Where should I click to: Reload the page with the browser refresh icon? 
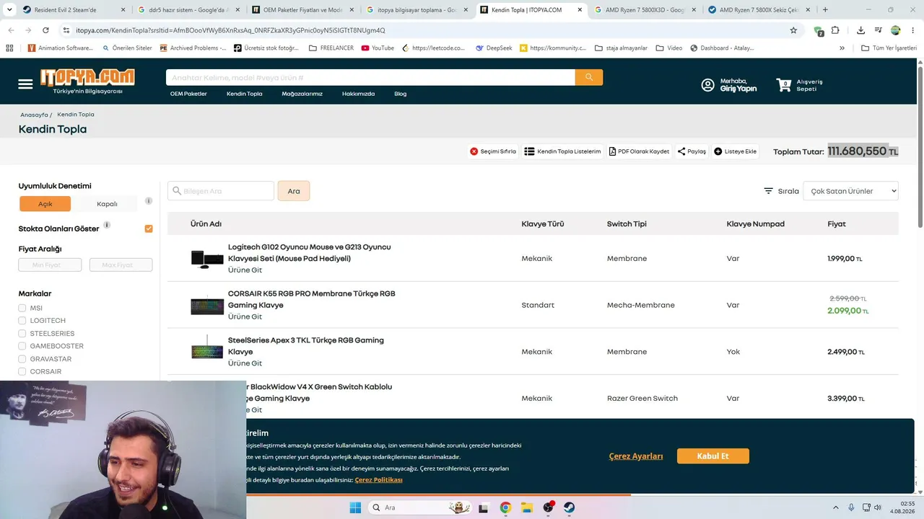point(45,30)
